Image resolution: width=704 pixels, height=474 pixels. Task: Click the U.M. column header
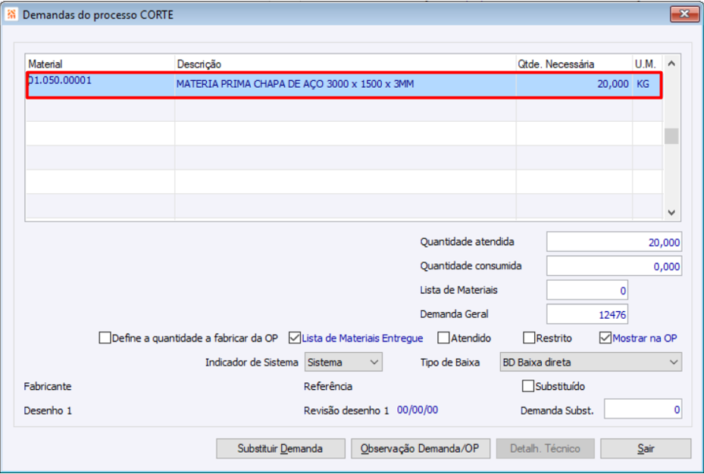tap(647, 64)
